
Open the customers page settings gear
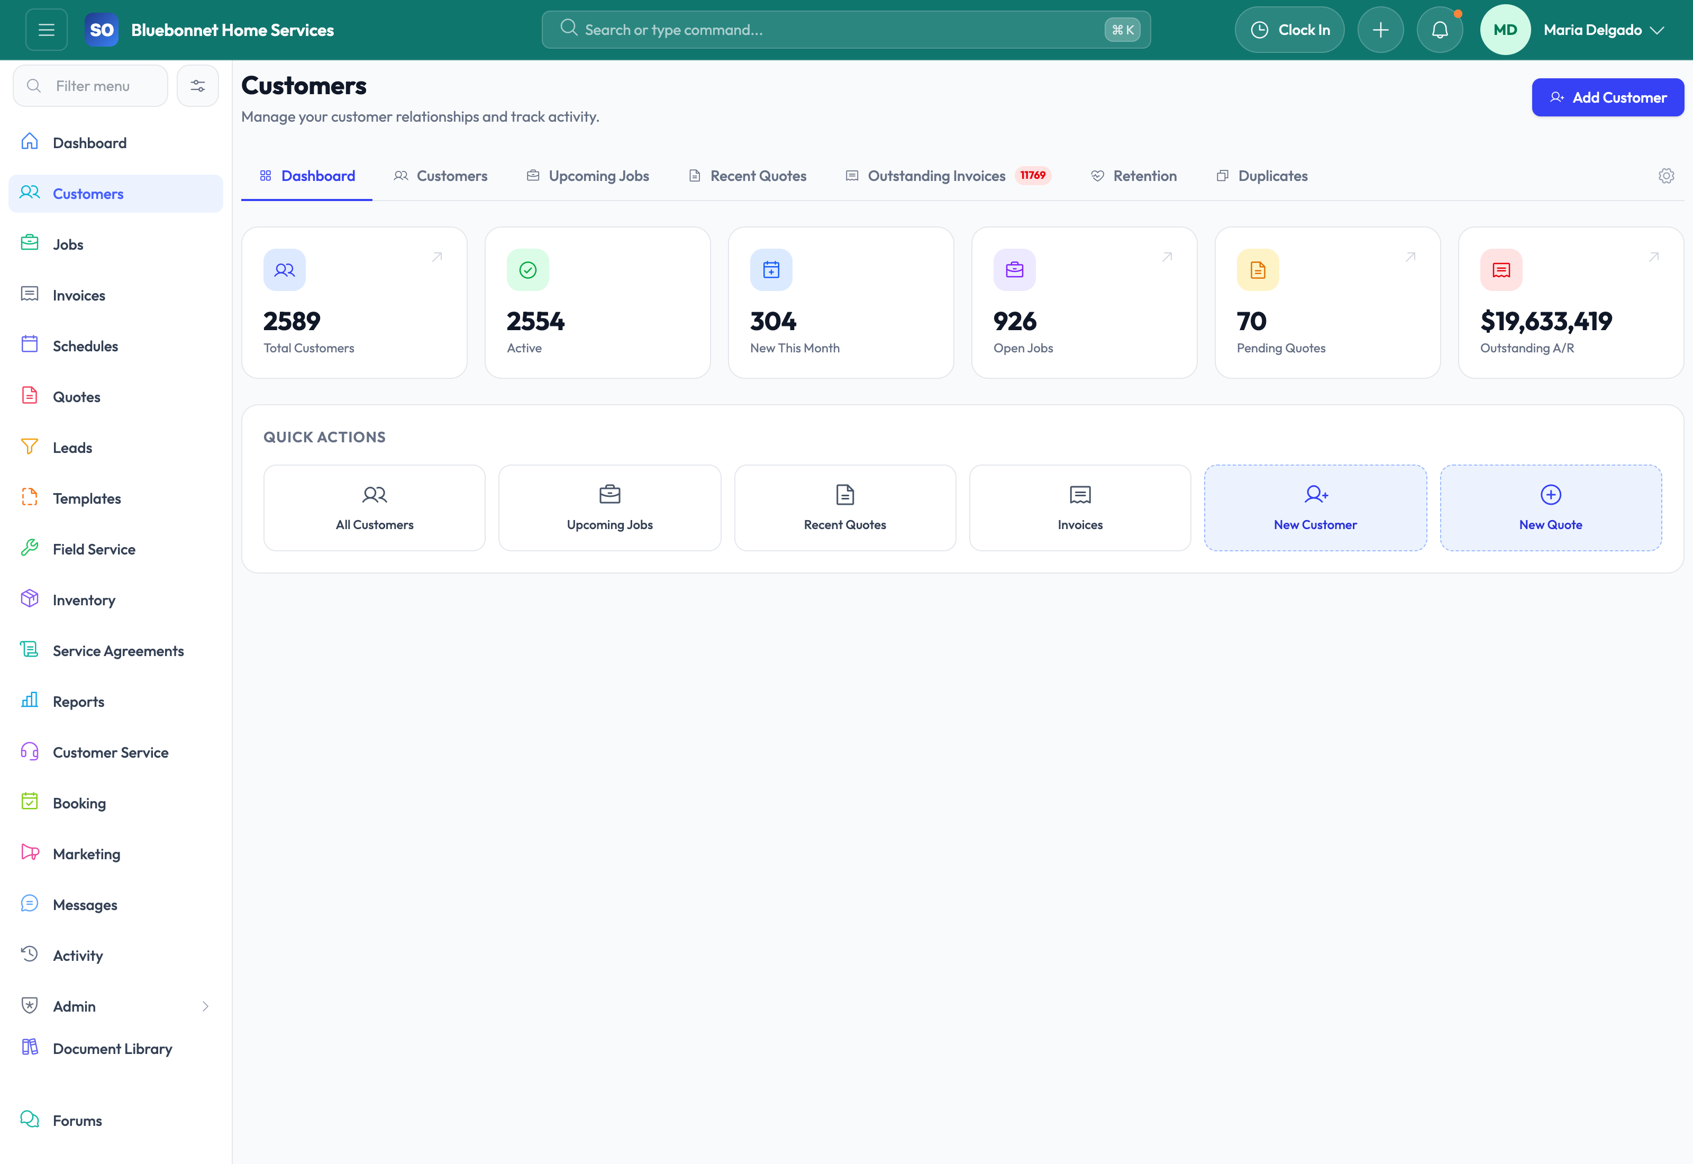tap(1666, 176)
